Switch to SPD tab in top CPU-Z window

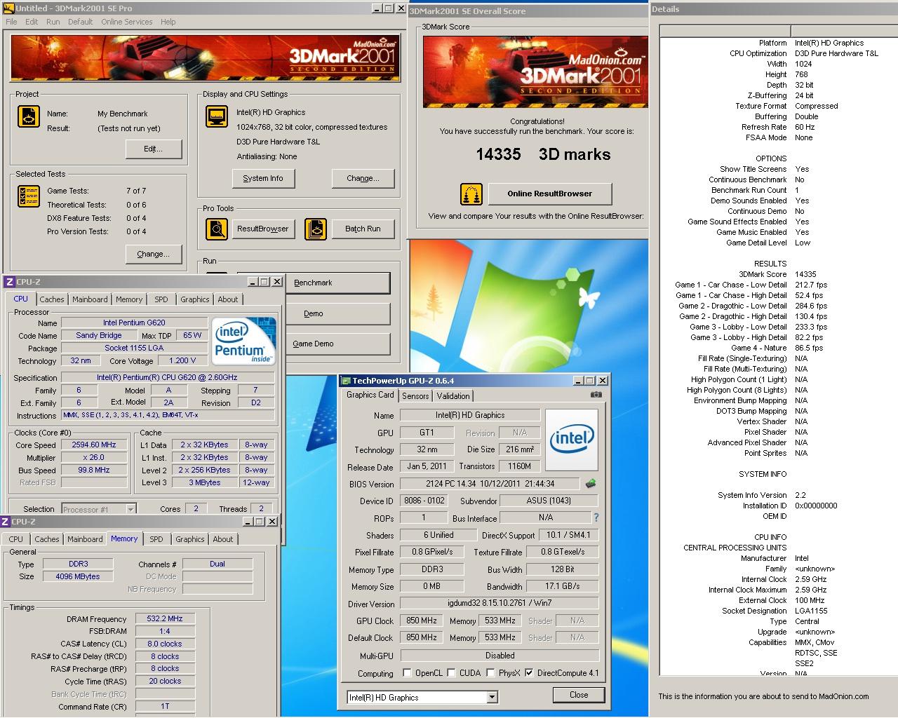(161, 299)
